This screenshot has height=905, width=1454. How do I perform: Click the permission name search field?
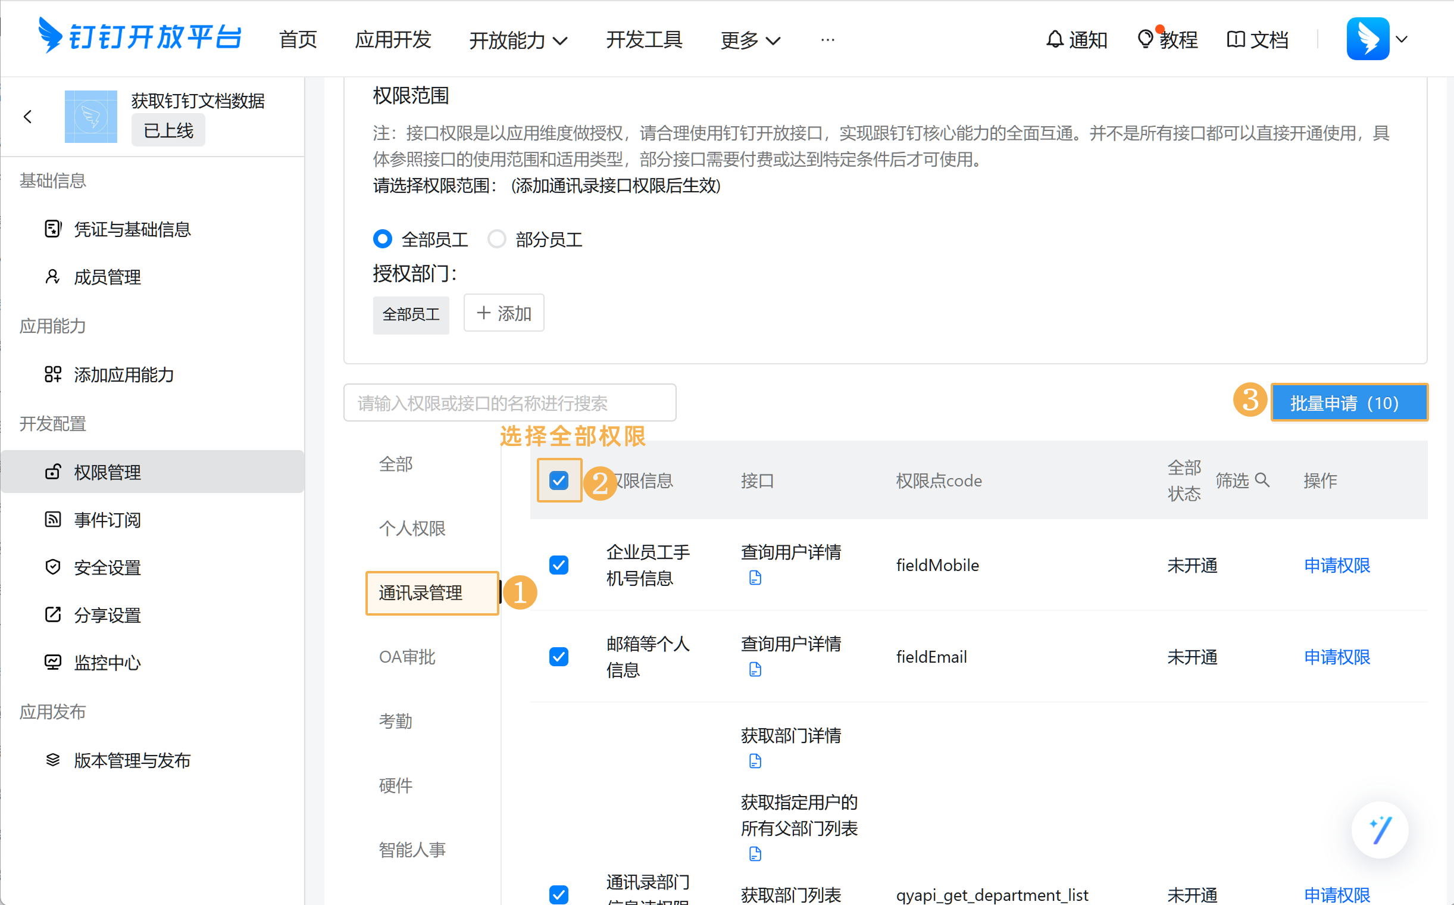(x=509, y=403)
